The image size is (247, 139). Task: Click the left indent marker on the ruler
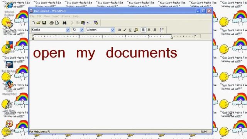(x=33, y=37)
